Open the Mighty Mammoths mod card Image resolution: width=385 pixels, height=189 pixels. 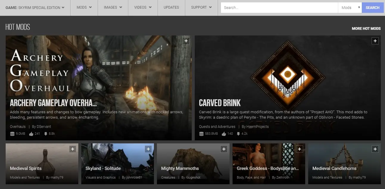pos(193,164)
